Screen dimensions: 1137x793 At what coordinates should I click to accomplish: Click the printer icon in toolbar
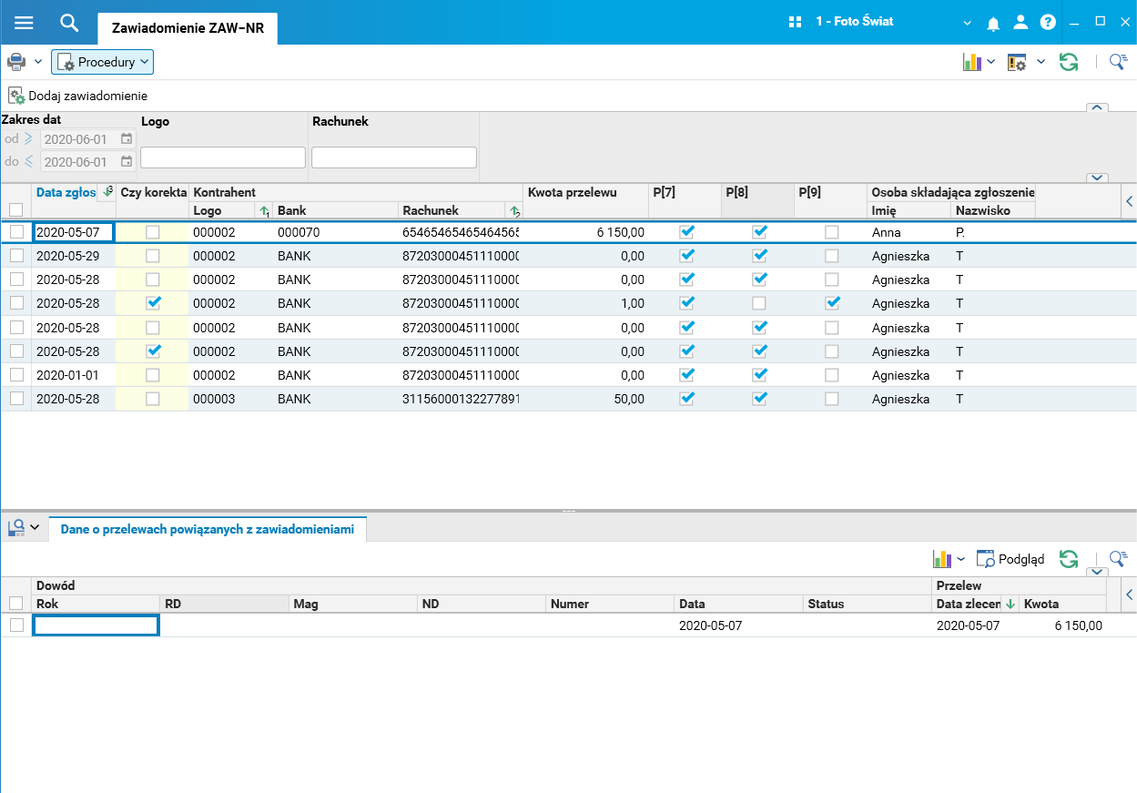point(16,62)
